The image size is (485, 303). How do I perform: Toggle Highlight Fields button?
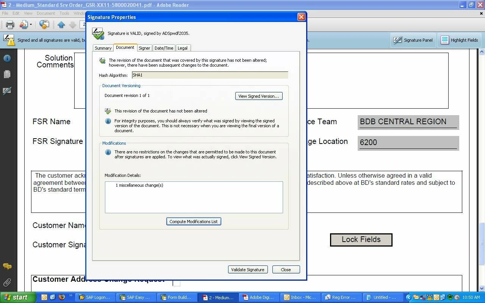coord(460,40)
